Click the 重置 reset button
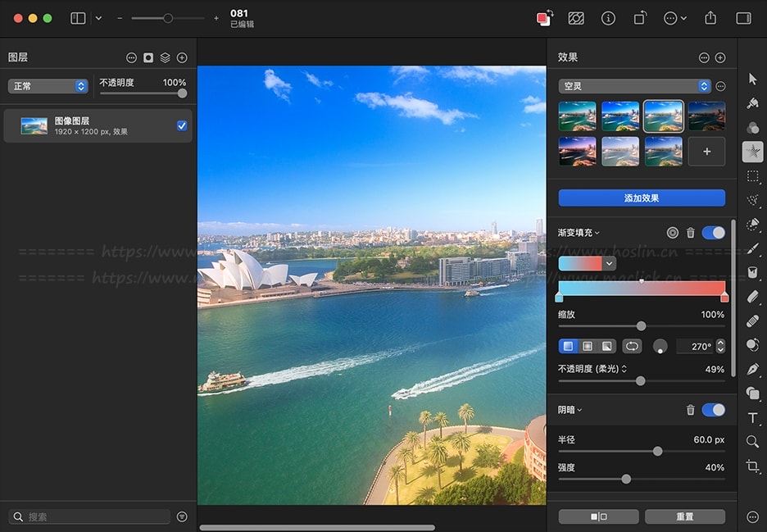This screenshot has width=767, height=532. [x=684, y=516]
